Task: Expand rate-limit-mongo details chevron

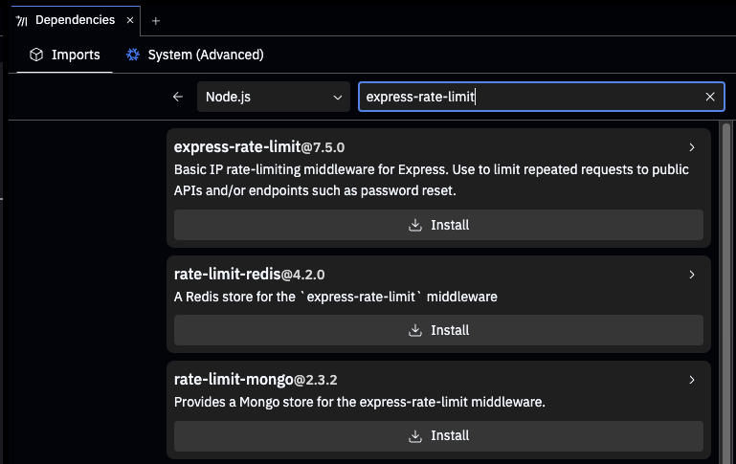Action: 691,380
